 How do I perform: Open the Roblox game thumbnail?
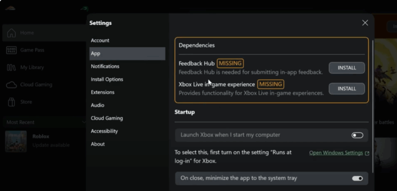pyautogui.click(x=16, y=141)
